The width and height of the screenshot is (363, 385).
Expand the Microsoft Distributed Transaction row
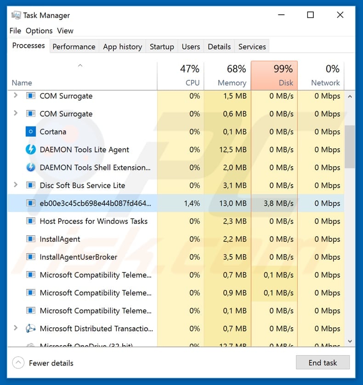click(x=16, y=328)
